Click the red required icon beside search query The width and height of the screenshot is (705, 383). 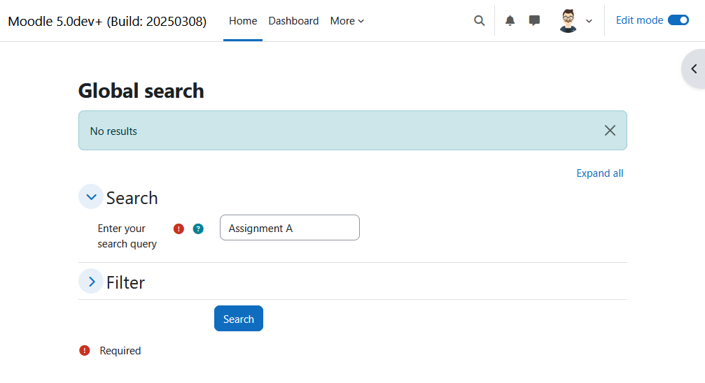[179, 229]
